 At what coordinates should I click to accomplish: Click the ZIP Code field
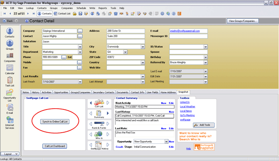(126, 57)
